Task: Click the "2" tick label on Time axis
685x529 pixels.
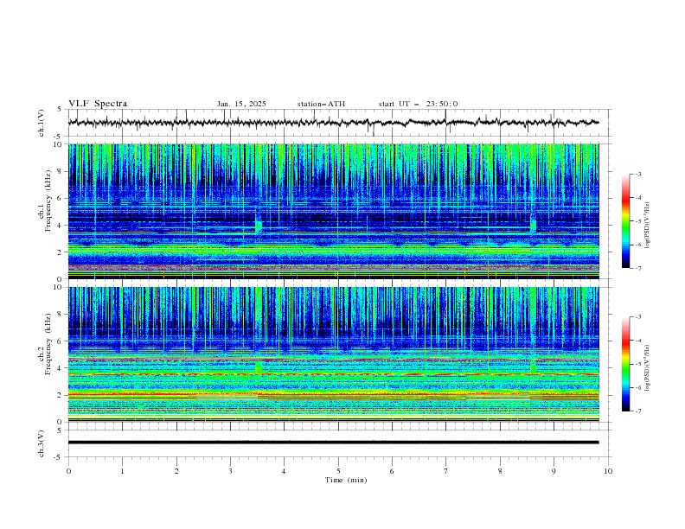Action: pyautogui.click(x=176, y=471)
